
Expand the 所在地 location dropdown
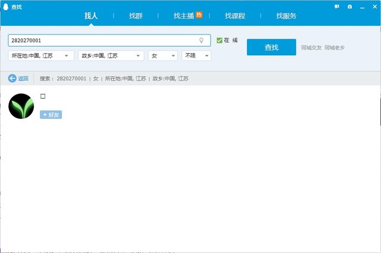click(x=41, y=55)
